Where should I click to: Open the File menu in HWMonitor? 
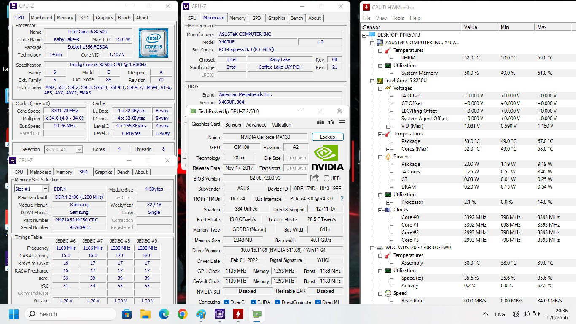(366, 18)
